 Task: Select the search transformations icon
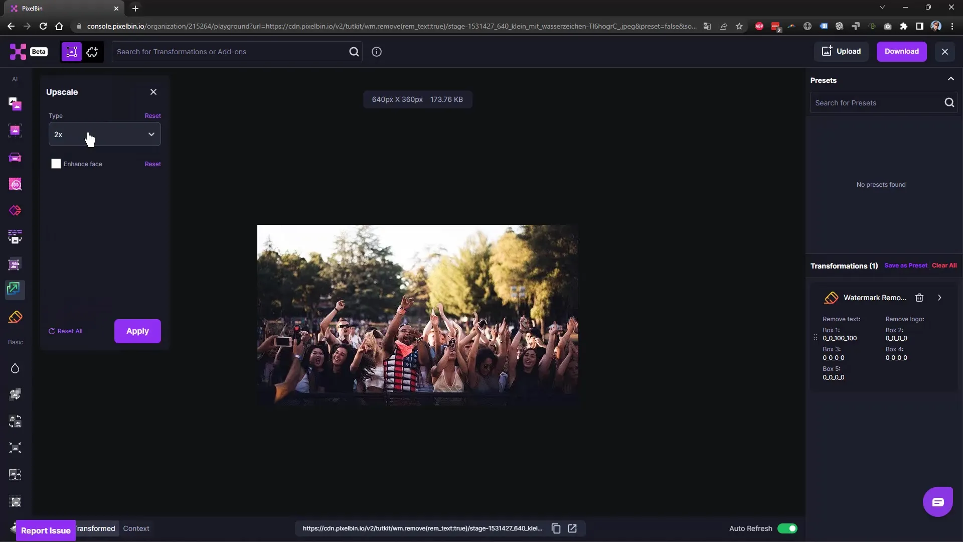pos(354,51)
